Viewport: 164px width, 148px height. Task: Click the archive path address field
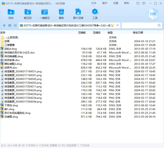(67, 25)
